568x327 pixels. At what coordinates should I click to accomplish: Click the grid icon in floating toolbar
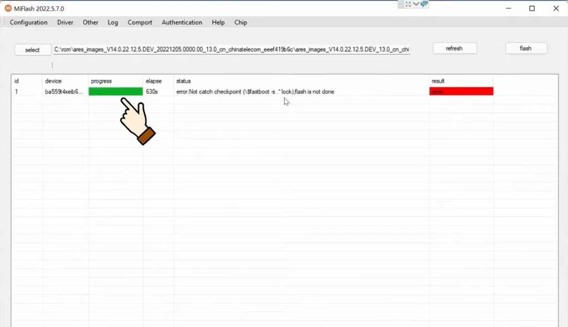[x=402, y=4]
